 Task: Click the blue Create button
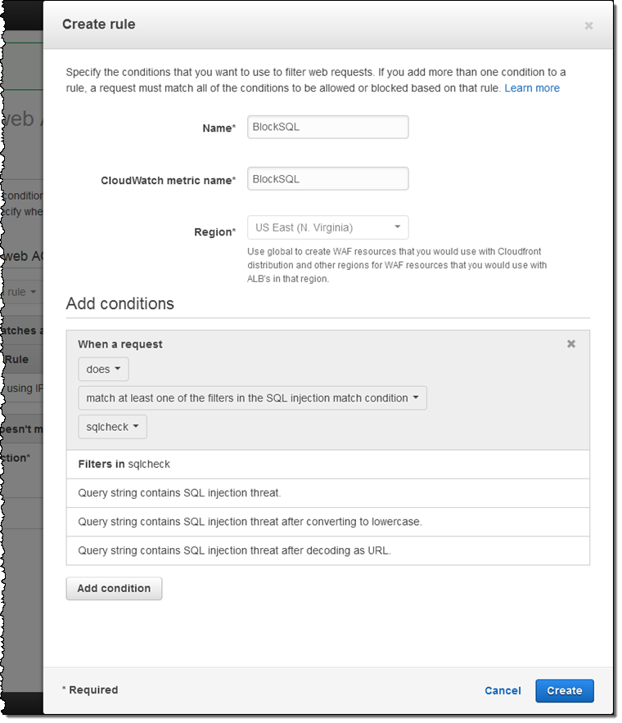[x=565, y=691]
